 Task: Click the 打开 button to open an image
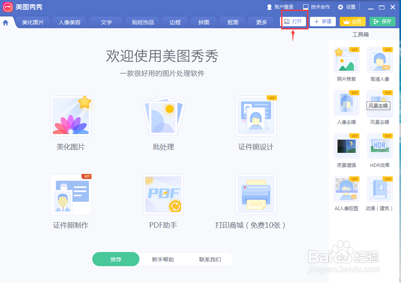[x=294, y=22]
